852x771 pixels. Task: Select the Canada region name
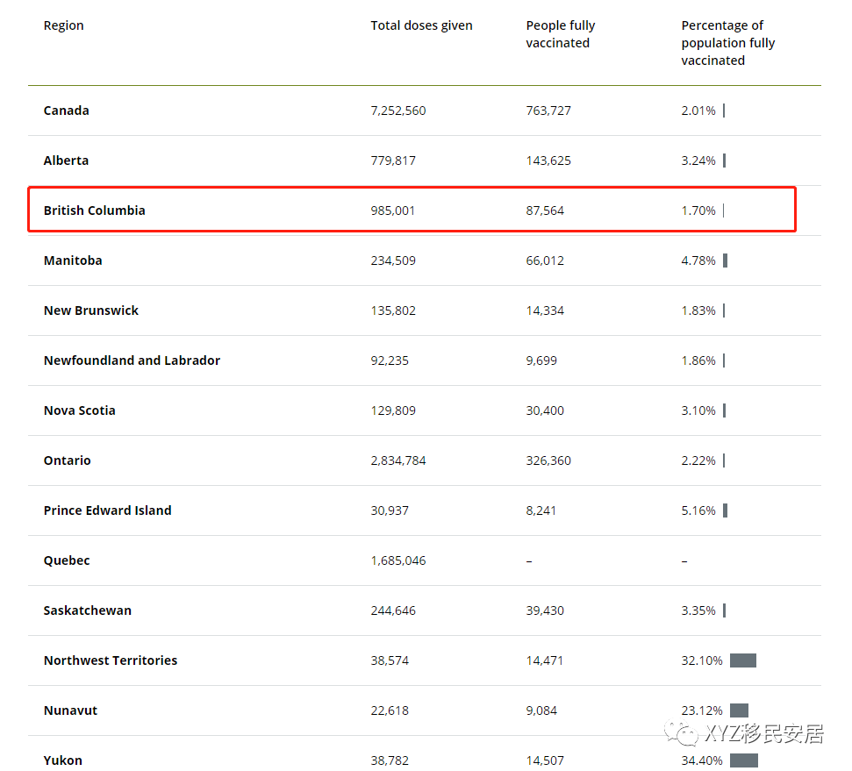click(67, 111)
